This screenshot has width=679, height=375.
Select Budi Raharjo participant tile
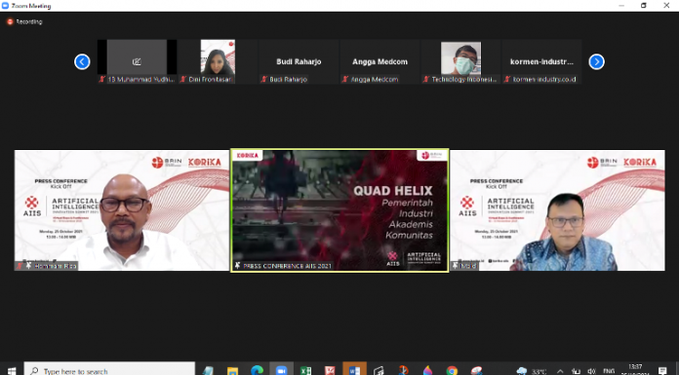[x=299, y=62]
